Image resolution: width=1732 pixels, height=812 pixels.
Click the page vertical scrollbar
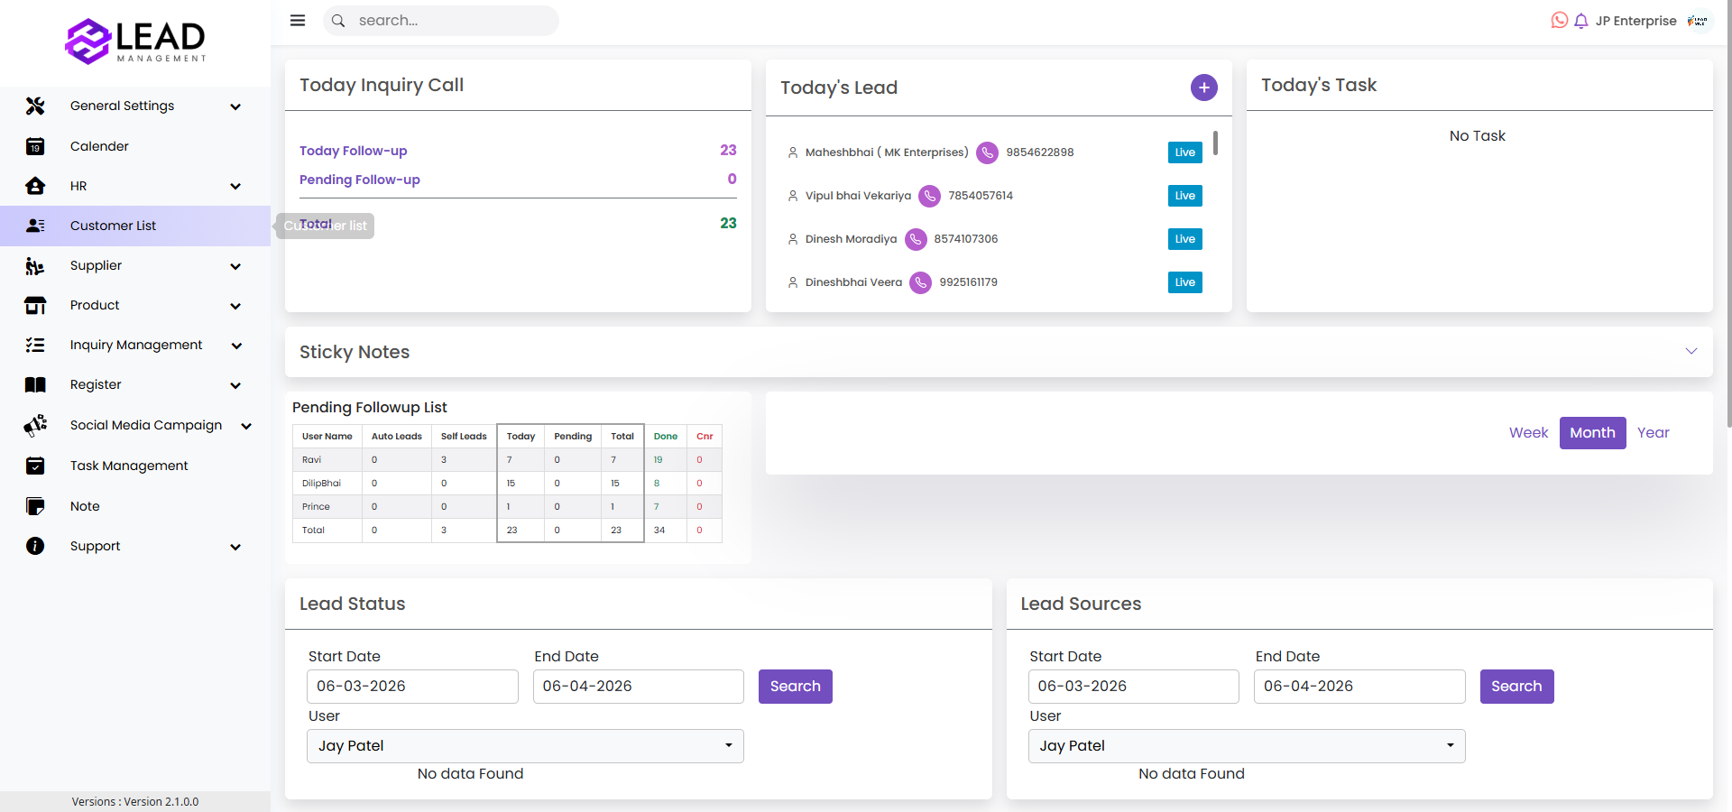pos(1728,215)
